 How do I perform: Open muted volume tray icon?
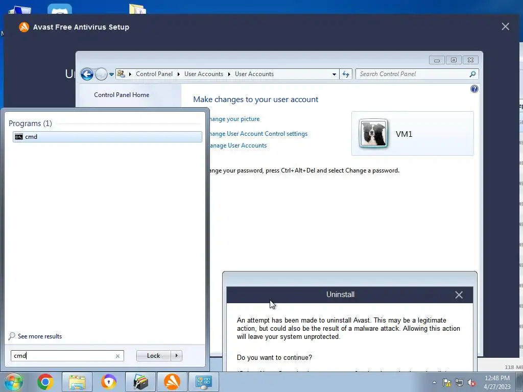tap(471, 382)
